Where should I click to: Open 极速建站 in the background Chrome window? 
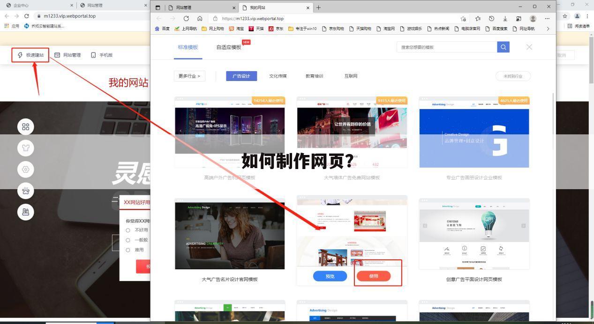tap(30, 55)
